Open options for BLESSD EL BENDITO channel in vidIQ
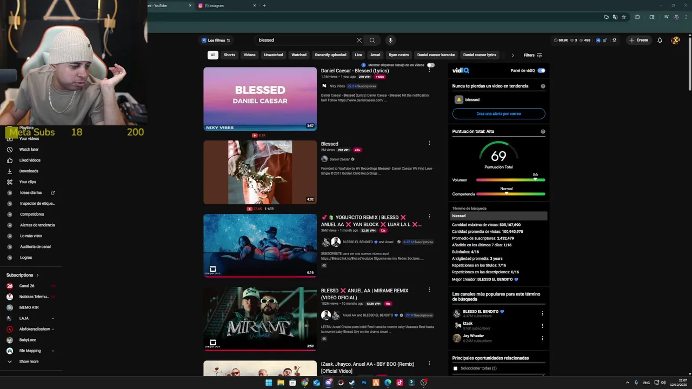The image size is (692, 389). point(542,313)
